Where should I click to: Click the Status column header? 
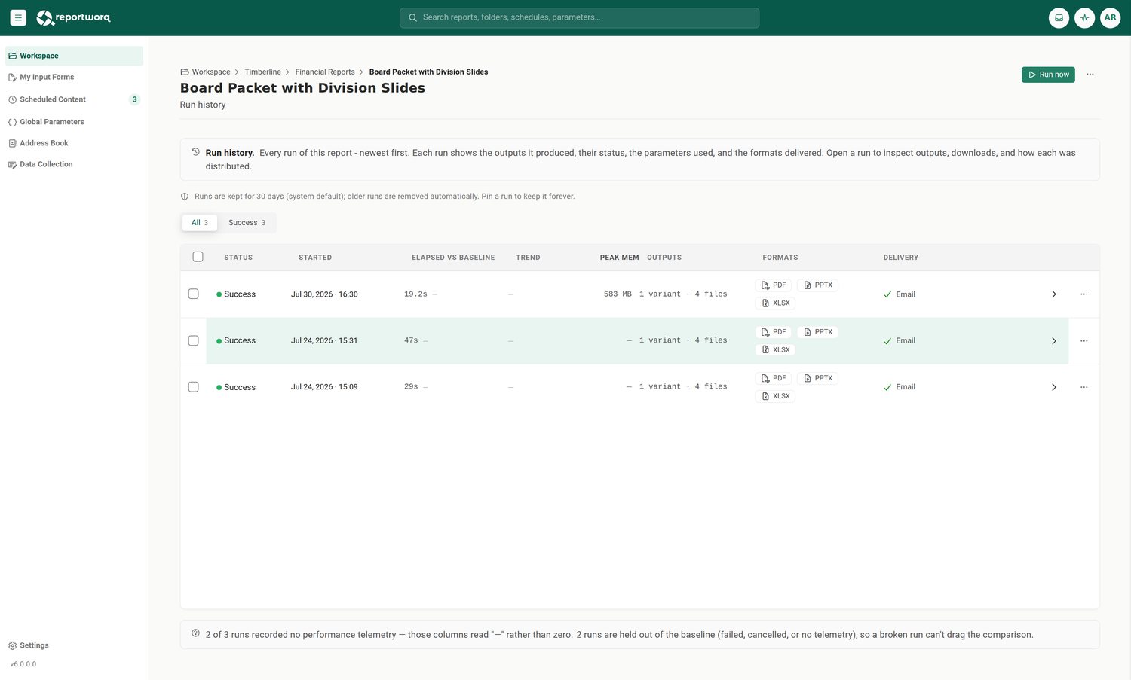tap(238, 258)
